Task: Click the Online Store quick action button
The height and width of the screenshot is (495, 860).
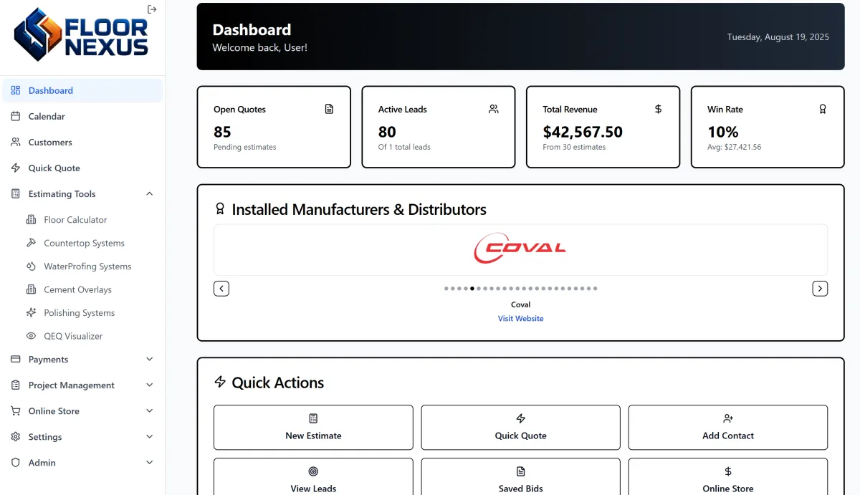Action: click(x=728, y=477)
